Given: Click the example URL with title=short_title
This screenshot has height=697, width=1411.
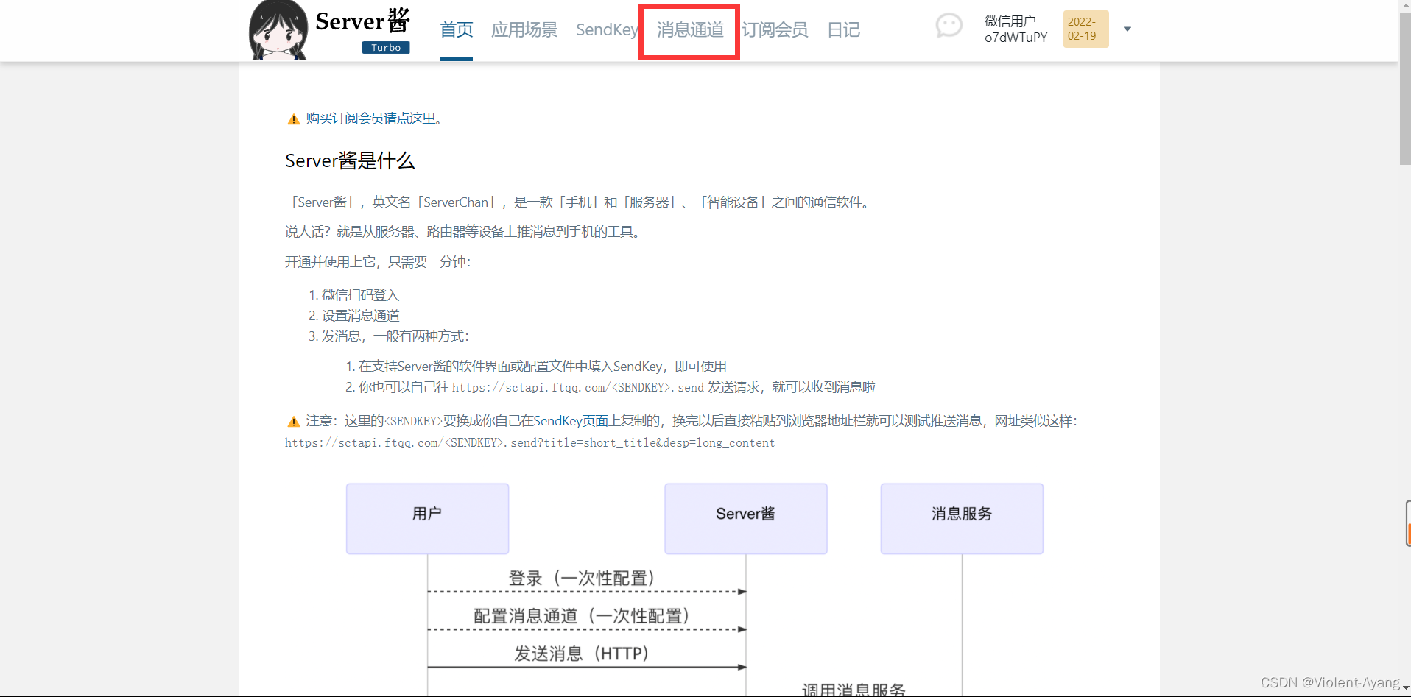Looking at the screenshot, I should (530, 443).
